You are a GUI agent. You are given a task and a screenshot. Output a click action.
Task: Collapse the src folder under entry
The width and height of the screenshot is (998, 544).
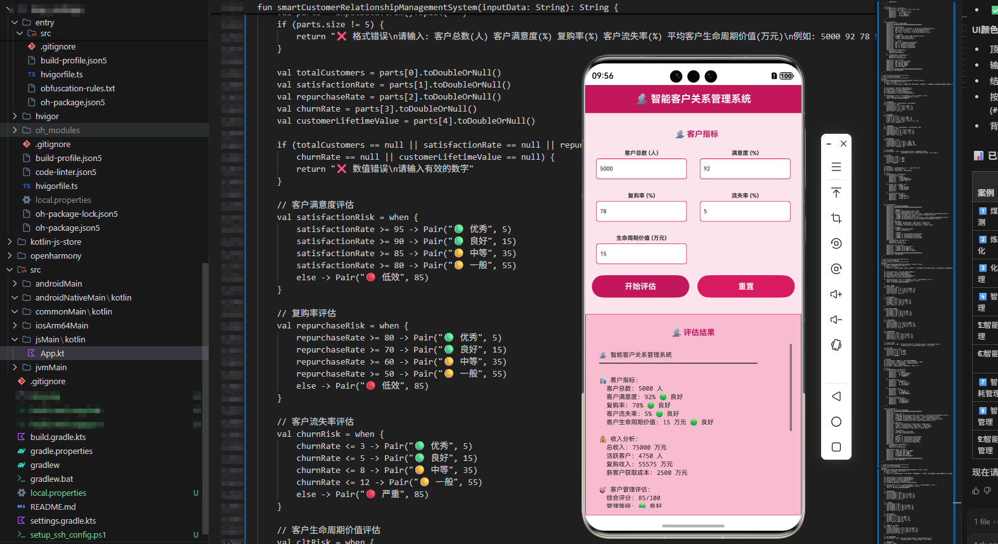click(20, 34)
